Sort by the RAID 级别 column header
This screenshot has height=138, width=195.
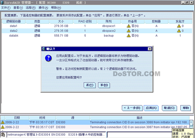[x=85, y=22]
